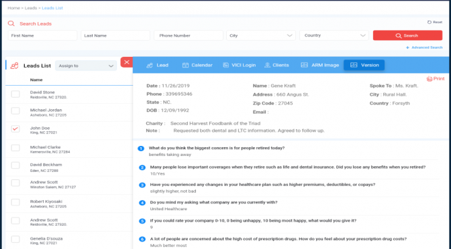This screenshot has width=451, height=249.
Task: Click the Calendar tab icon
Action: pos(185,65)
